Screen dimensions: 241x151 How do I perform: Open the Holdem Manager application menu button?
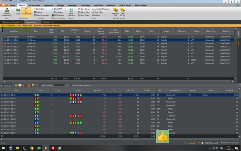click(x=4, y=5)
